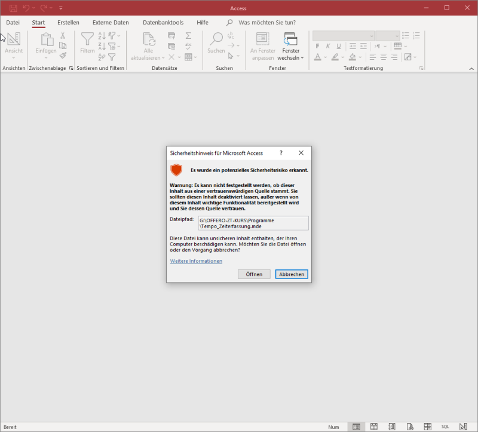Collapse the ribbon with the chevron
This screenshot has width=478, height=432.
click(x=471, y=69)
